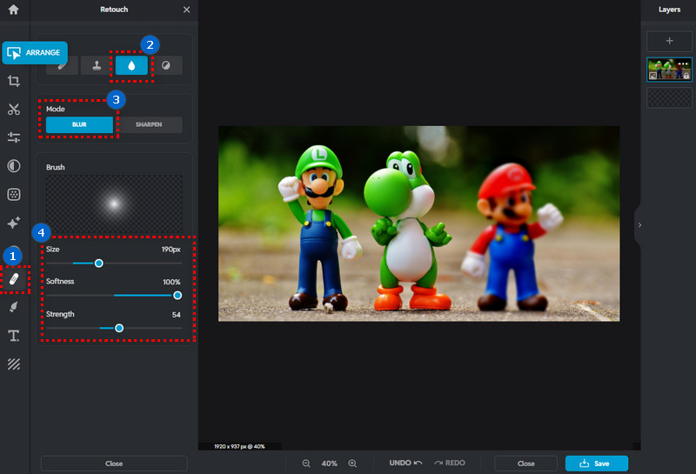Open the Effect tool icon
Image resolution: width=696 pixels, height=474 pixels.
coord(14,195)
